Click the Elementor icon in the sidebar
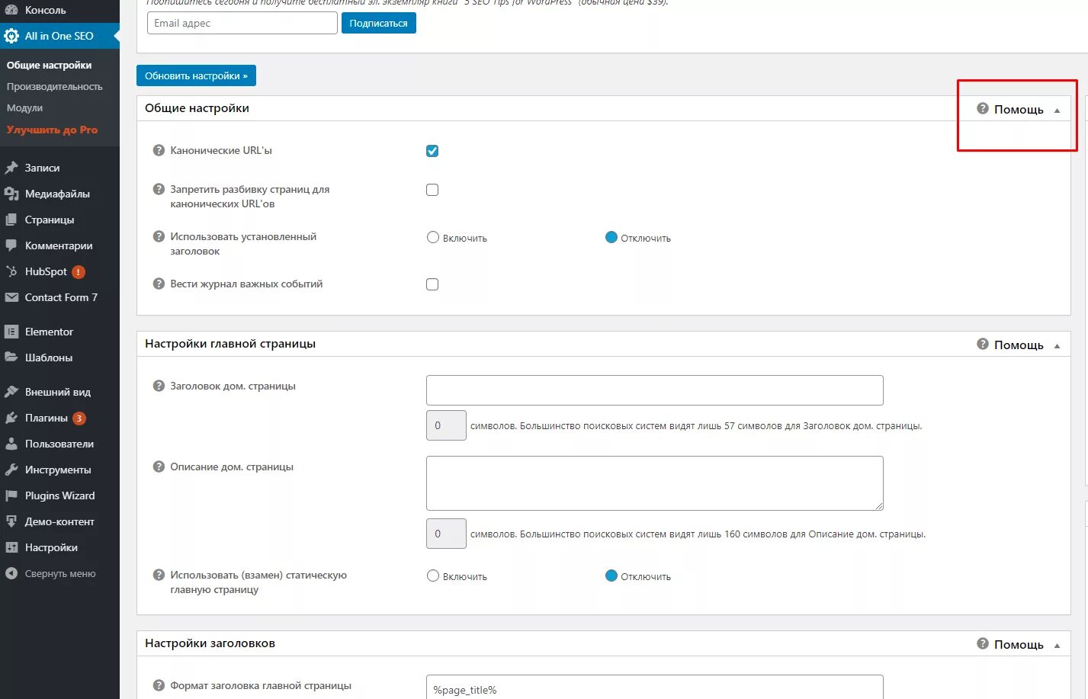Image resolution: width=1088 pixels, height=699 pixels. pos(11,332)
